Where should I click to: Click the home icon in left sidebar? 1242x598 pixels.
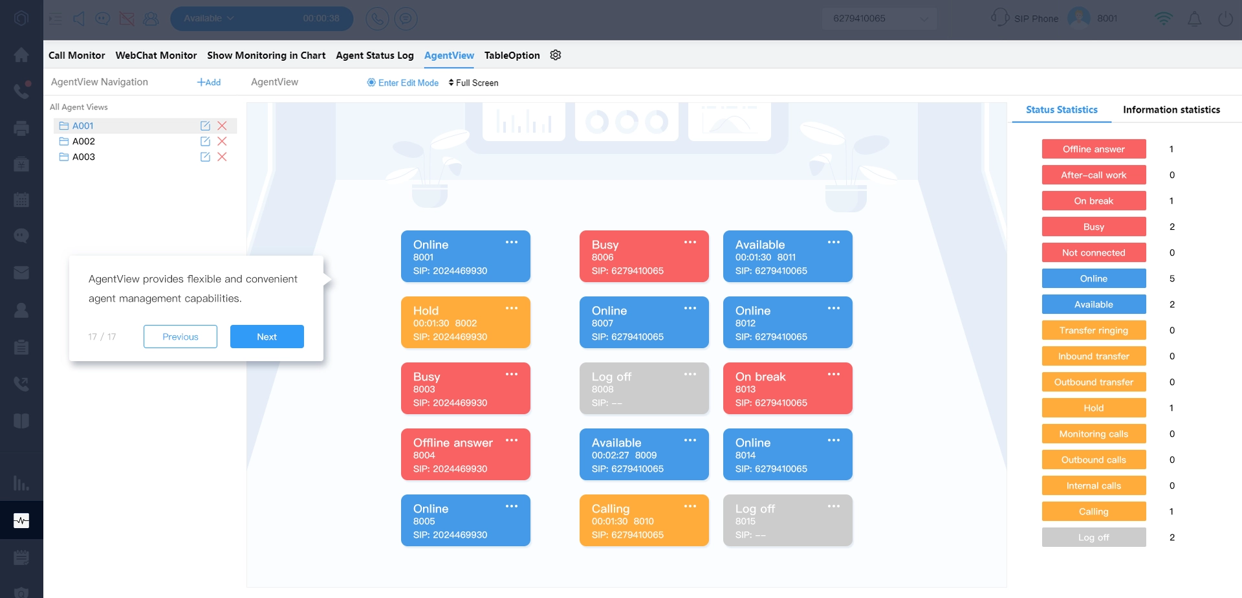tap(21, 55)
